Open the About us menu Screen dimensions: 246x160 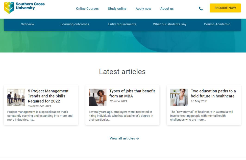167,9
